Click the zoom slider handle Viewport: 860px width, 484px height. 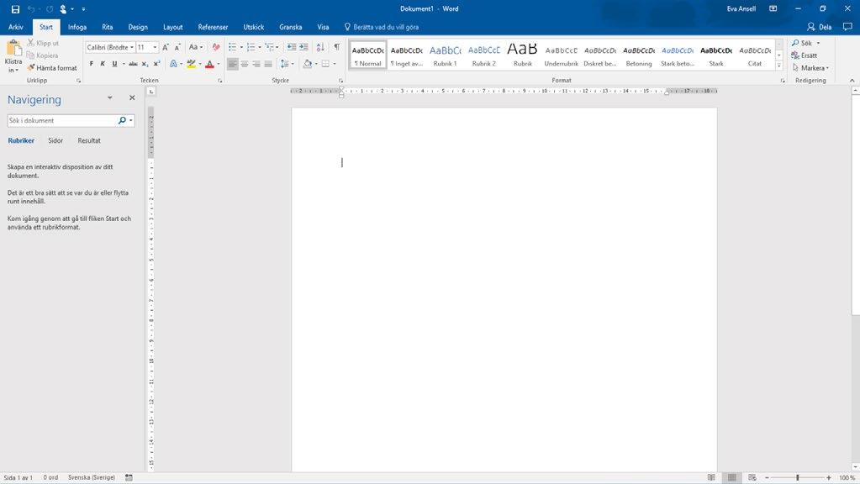798,477
